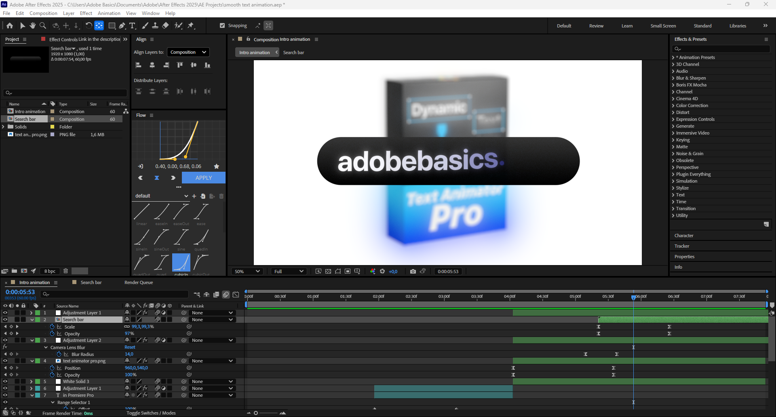
Task: Click the Home icon in toolbar
Action: pyautogui.click(x=10, y=25)
